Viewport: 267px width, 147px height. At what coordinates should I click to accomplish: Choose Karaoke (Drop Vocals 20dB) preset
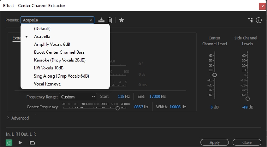point(65,60)
